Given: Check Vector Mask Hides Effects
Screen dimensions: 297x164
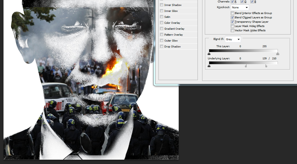Looking at the screenshot, I should 232,30.
